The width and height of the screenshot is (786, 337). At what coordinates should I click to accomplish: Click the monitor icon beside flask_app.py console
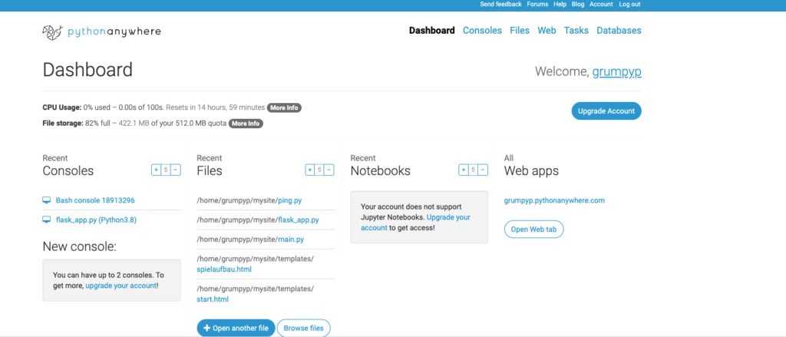point(47,220)
